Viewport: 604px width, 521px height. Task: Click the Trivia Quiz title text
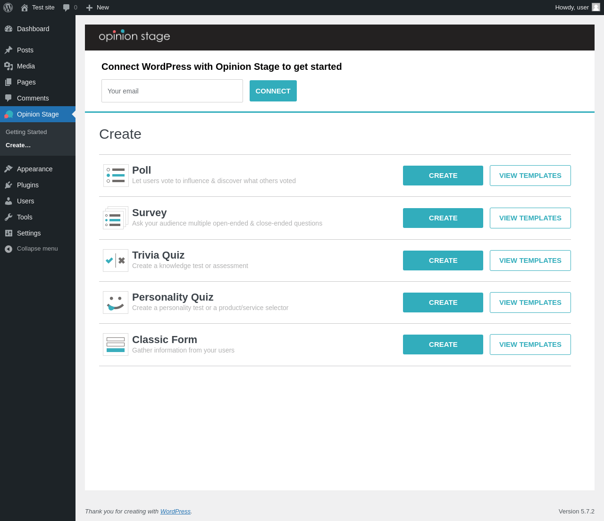pyautogui.click(x=159, y=255)
